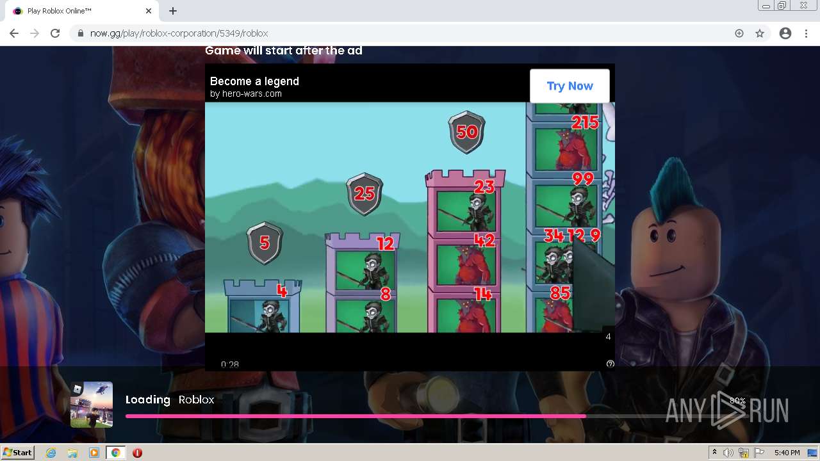This screenshot has height=461, width=820.
Task: Open the media player taskbar icon
Action: pos(94,453)
